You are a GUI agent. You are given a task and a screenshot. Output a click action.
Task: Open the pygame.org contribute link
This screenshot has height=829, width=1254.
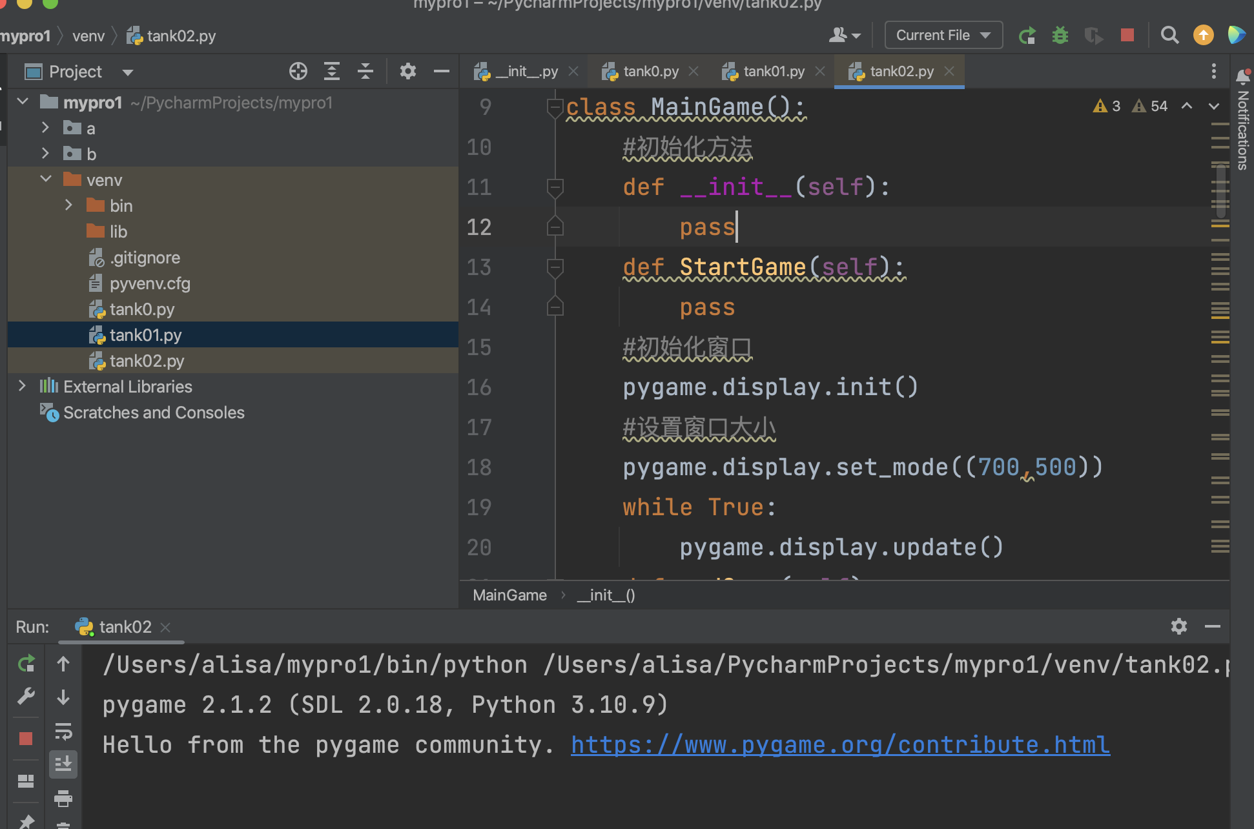(840, 745)
